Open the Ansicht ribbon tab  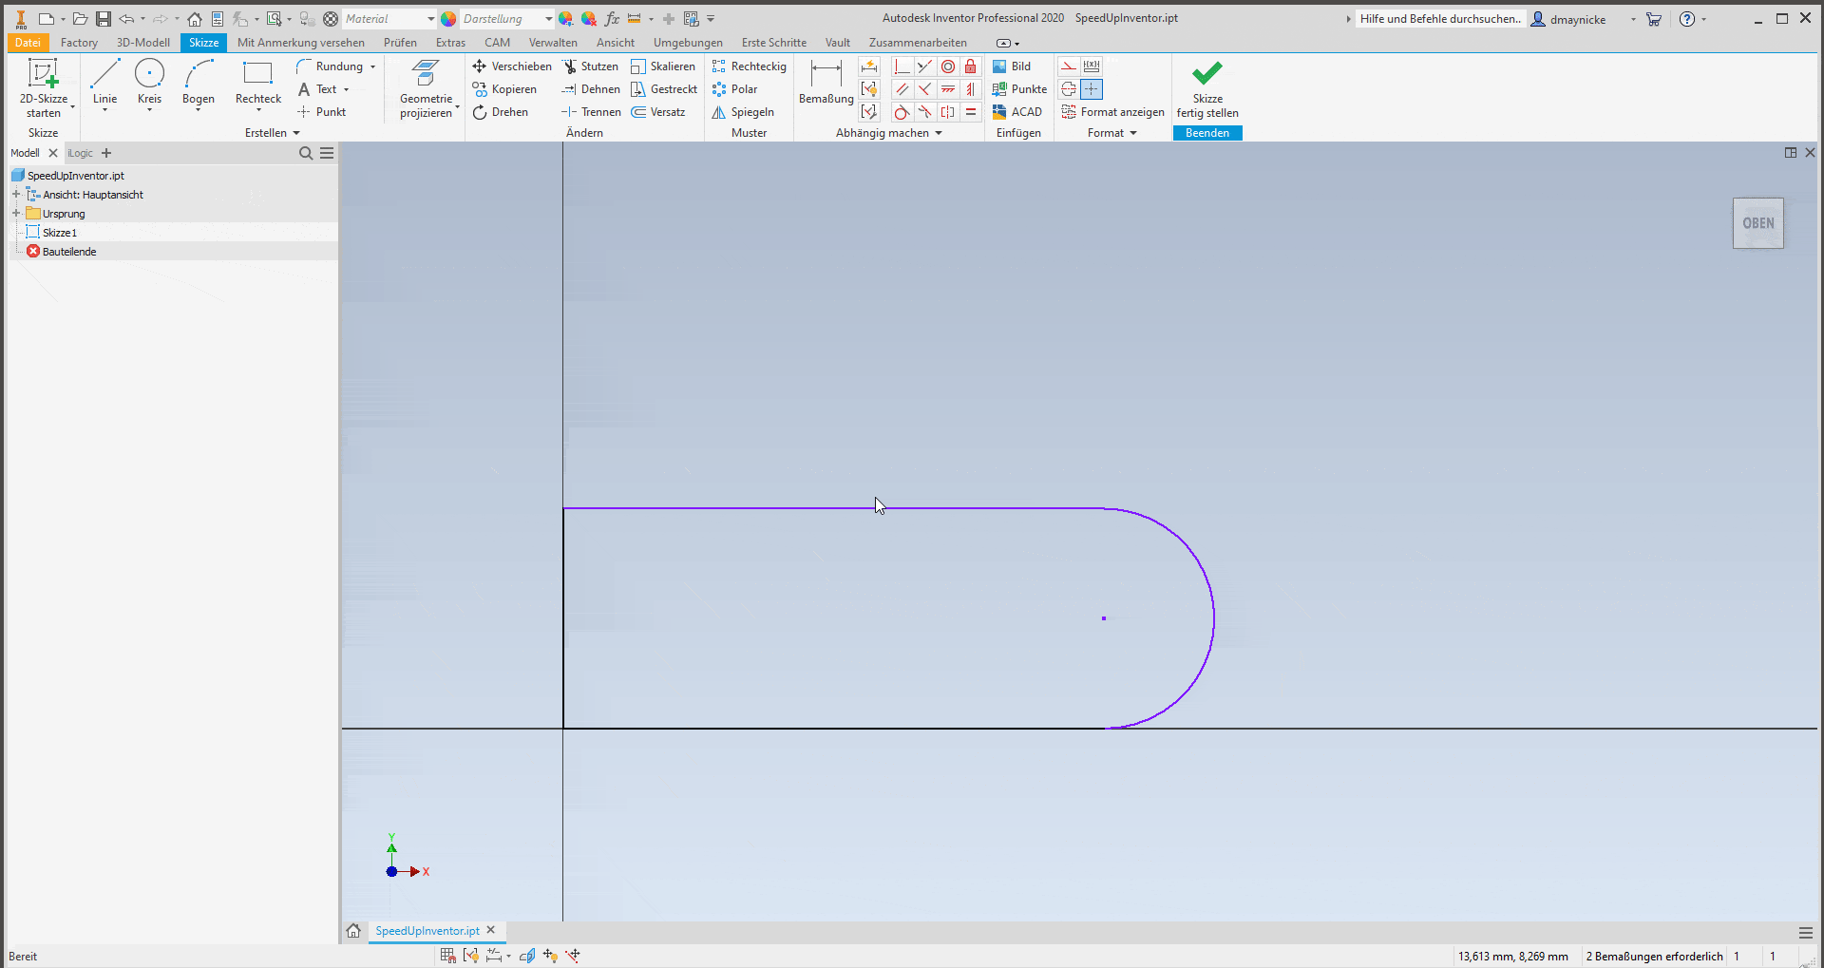615,43
